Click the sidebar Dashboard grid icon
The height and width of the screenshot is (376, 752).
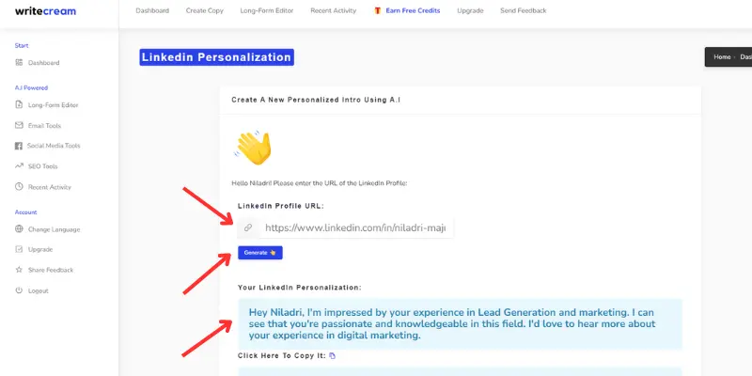click(x=19, y=62)
